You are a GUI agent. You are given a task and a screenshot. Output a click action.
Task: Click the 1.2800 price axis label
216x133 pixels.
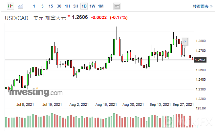(x=200, y=41)
